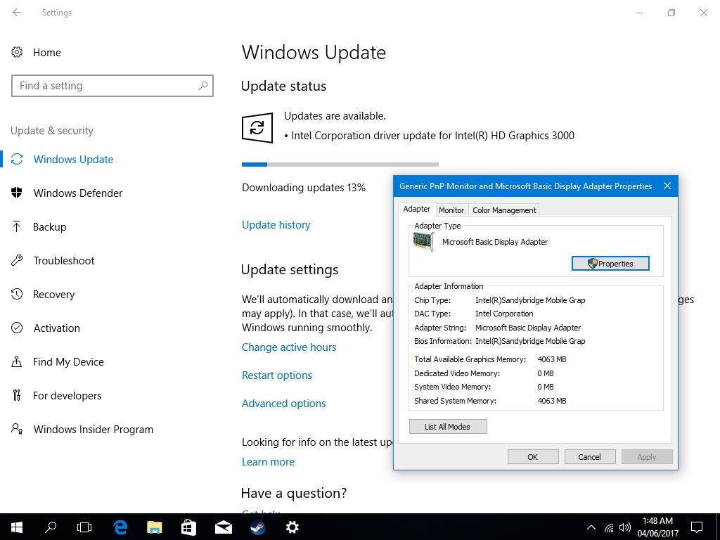Click the Home gear icon
The height and width of the screenshot is (540, 720).
tap(17, 52)
